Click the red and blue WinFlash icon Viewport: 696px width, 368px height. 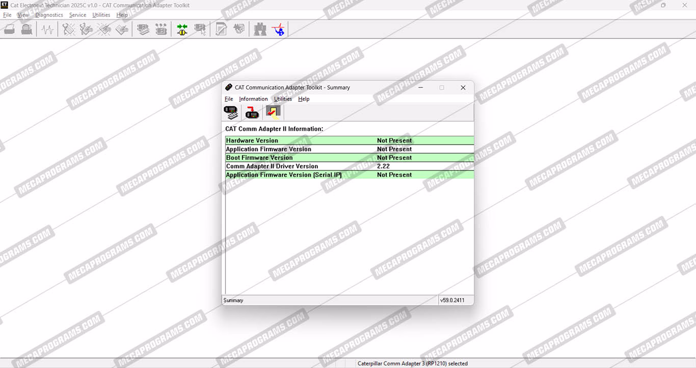pyautogui.click(x=278, y=30)
